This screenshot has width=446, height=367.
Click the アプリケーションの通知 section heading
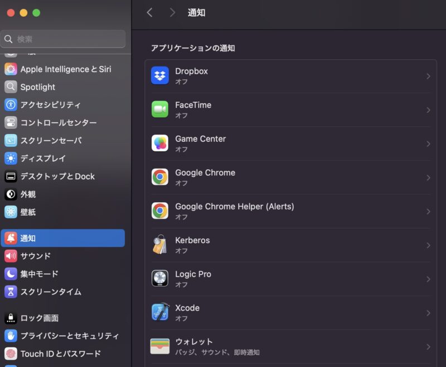coord(193,48)
